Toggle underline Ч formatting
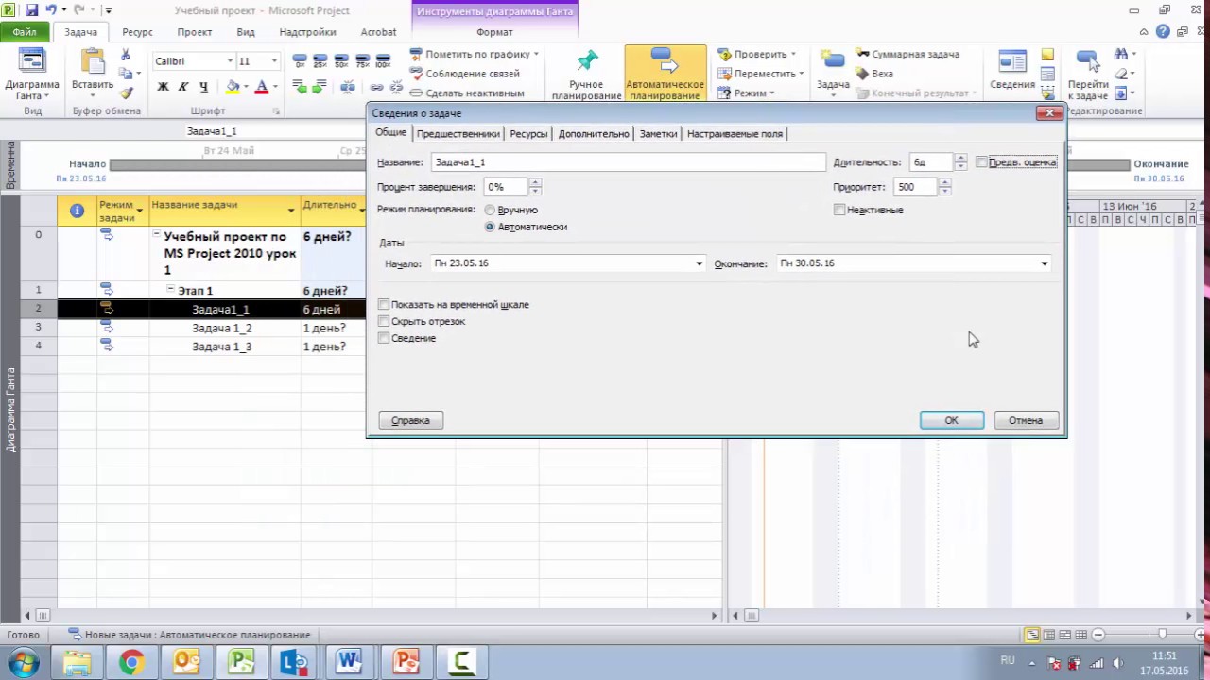This screenshot has width=1210, height=680. [x=204, y=87]
